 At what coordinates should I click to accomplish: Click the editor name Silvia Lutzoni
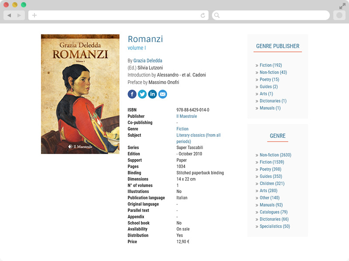pyautogui.click(x=150, y=68)
